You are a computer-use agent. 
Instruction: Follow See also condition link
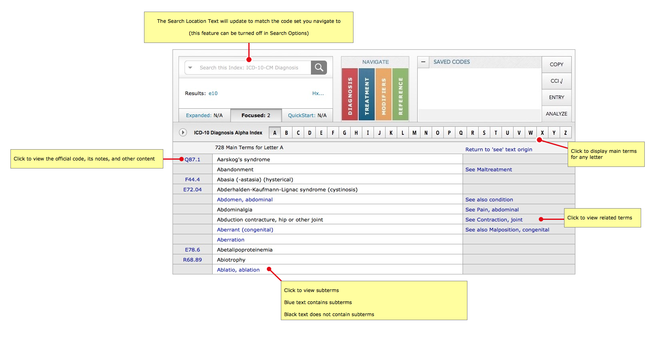489,200
